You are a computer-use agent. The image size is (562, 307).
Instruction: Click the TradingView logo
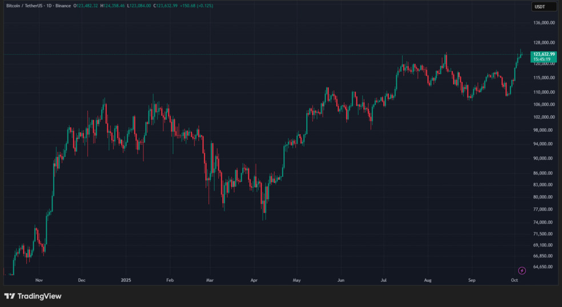tap(33, 296)
